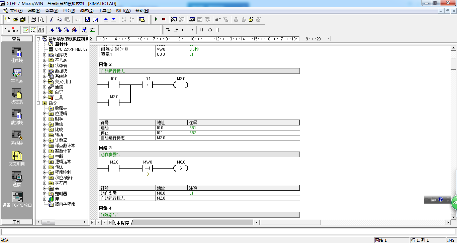The image size is (457, 243).
Task: Compile all blocks via toolbar icon
Action: click(x=95, y=19)
